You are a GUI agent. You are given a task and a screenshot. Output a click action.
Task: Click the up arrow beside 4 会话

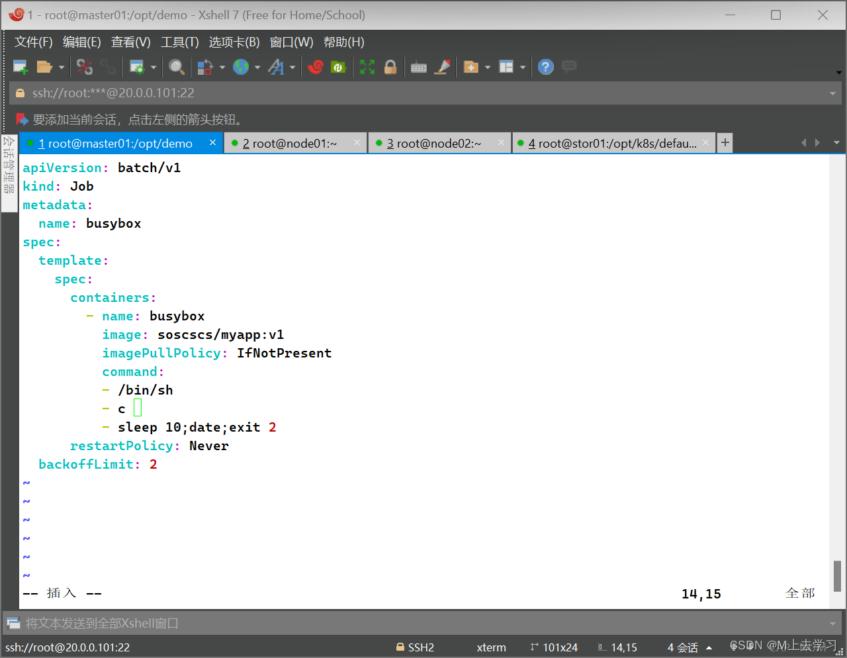click(x=709, y=647)
